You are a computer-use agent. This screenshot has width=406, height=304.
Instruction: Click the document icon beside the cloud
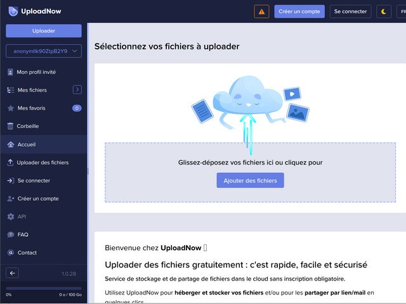[202, 111]
